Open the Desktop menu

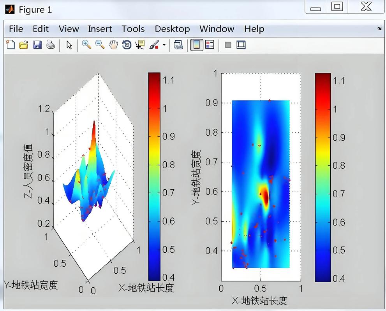(x=172, y=29)
